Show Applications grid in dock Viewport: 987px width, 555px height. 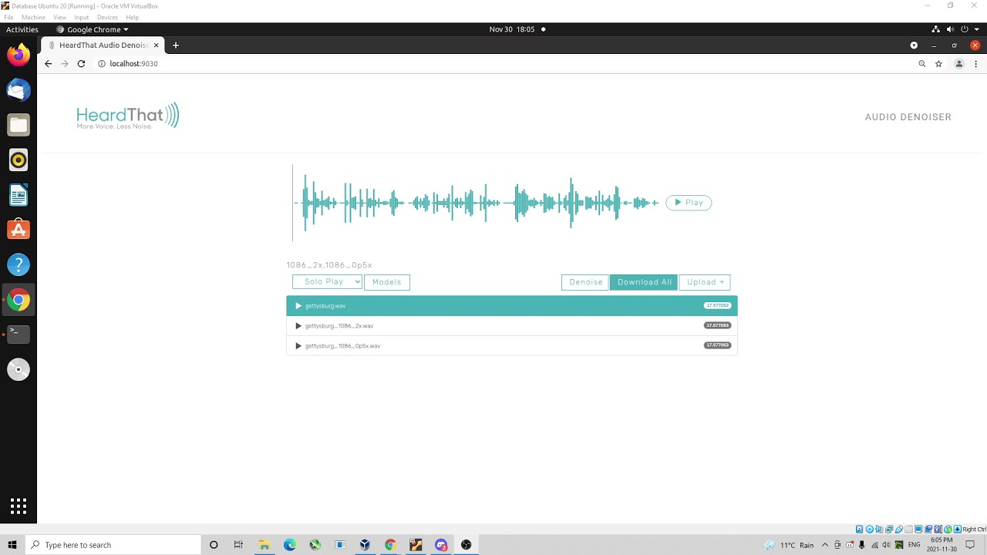point(19,506)
